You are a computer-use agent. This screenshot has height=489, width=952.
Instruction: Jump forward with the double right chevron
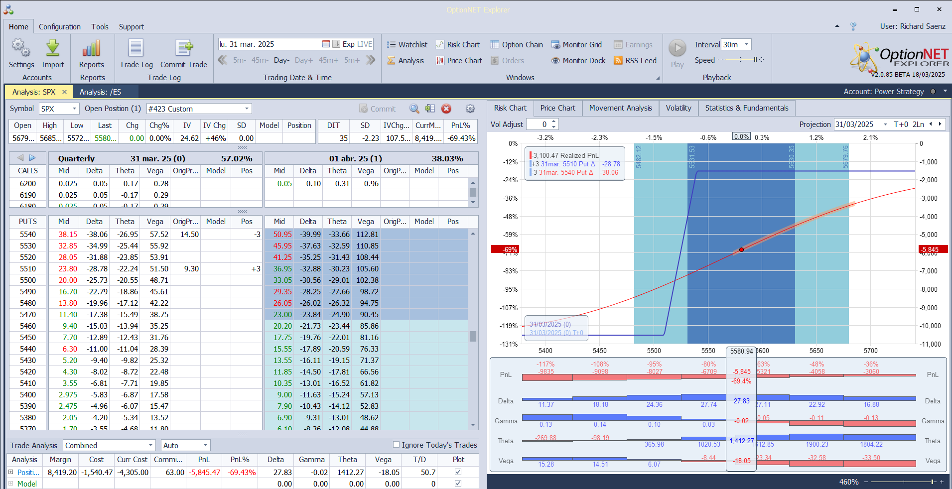click(371, 60)
